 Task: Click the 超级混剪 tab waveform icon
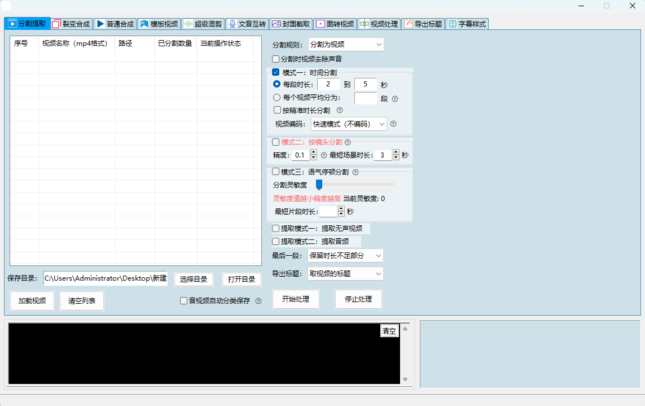pyautogui.click(x=187, y=24)
